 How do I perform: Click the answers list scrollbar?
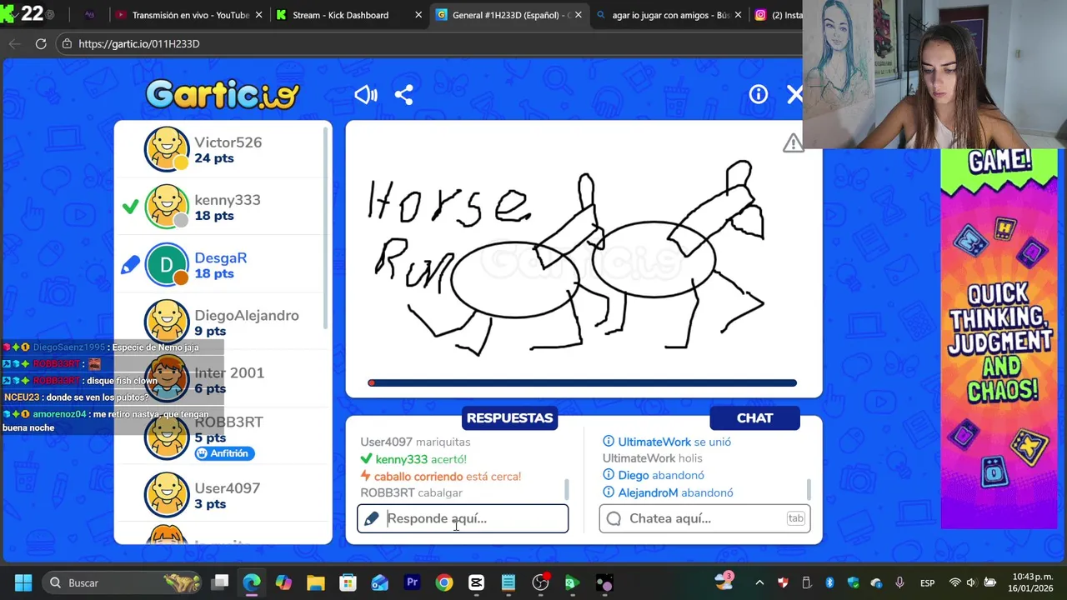567,489
